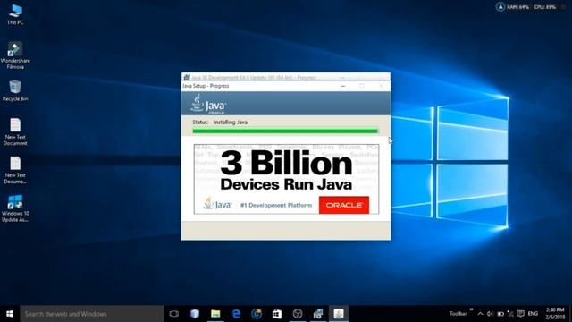Screen dimensions: 572x322
Task: Switch to the JDK installer taskbar item
Action: point(318,314)
